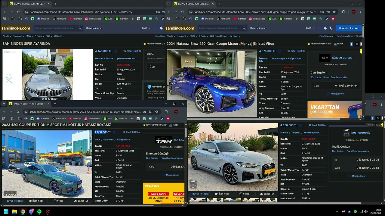Open the GÜRDEM MOTORS seller name
Screen dimensions: 385x216
[342, 58]
